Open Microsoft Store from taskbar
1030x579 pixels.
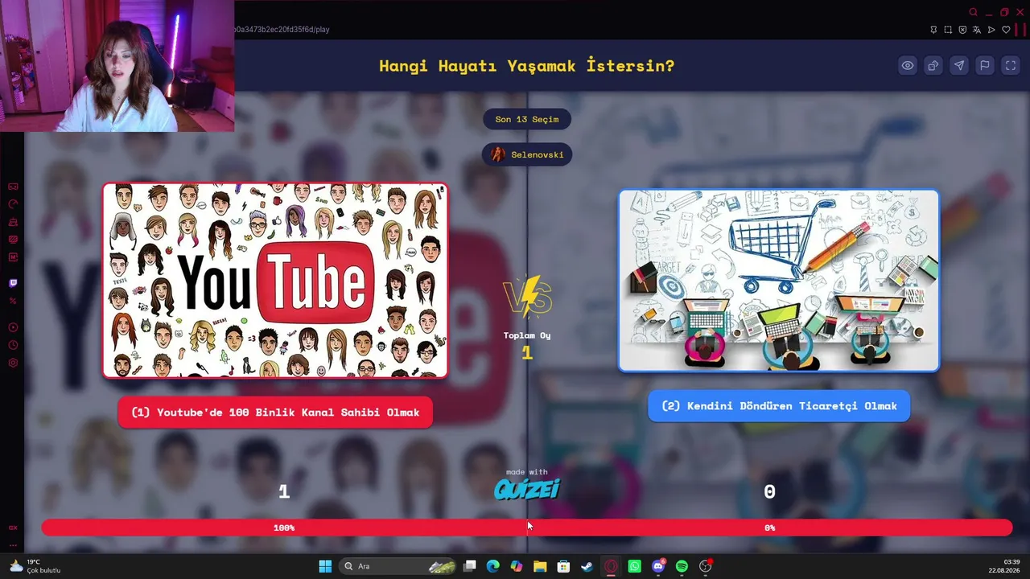tap(564, 566)
